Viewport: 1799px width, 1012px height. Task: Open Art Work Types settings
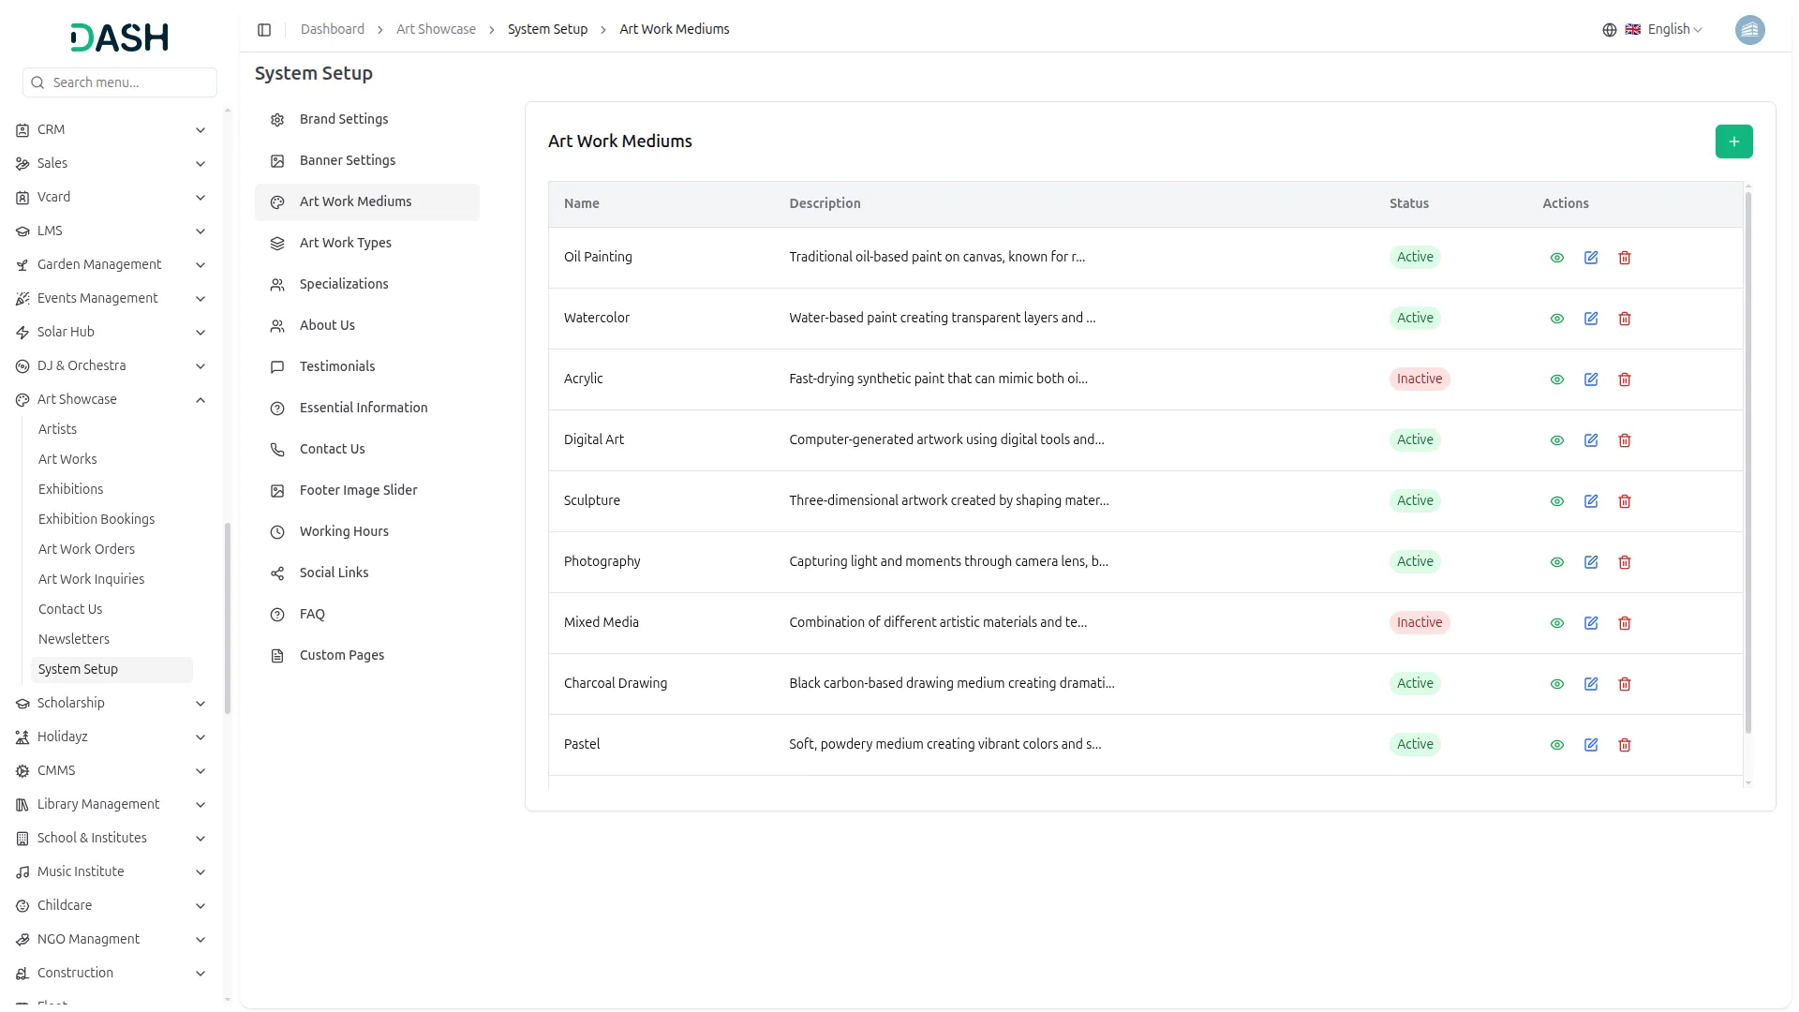coord(345,243)
